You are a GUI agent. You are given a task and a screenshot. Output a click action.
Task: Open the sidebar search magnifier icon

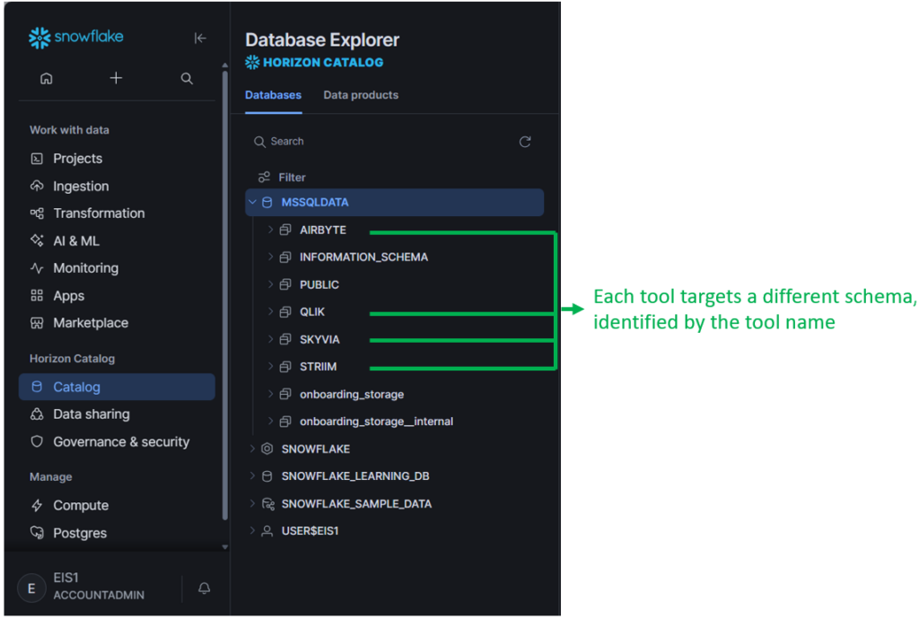187,78
